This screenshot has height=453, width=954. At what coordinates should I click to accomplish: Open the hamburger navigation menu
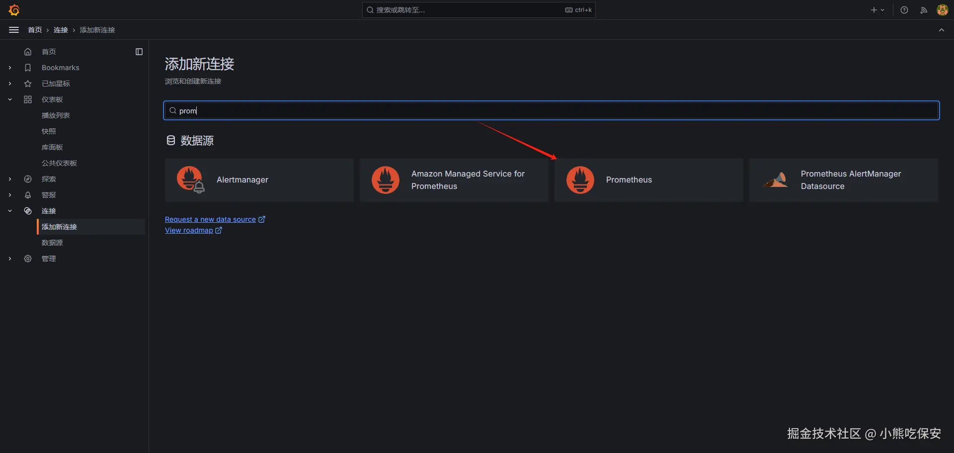pyautogui.click(x=14, y=30)
